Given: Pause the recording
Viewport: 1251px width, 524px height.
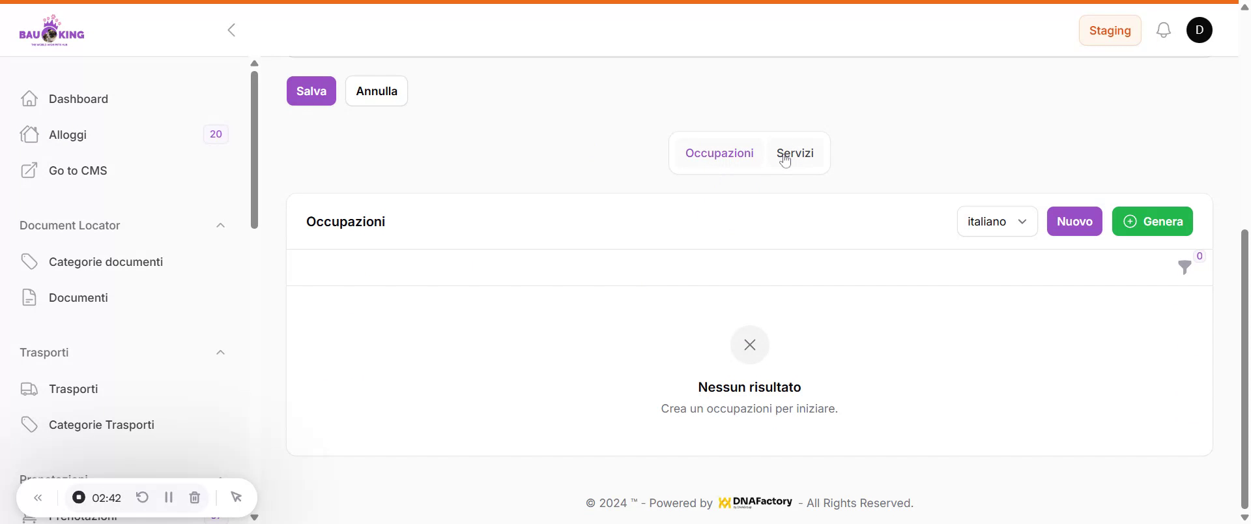Looking at the screenshot, I should point(169,497).
